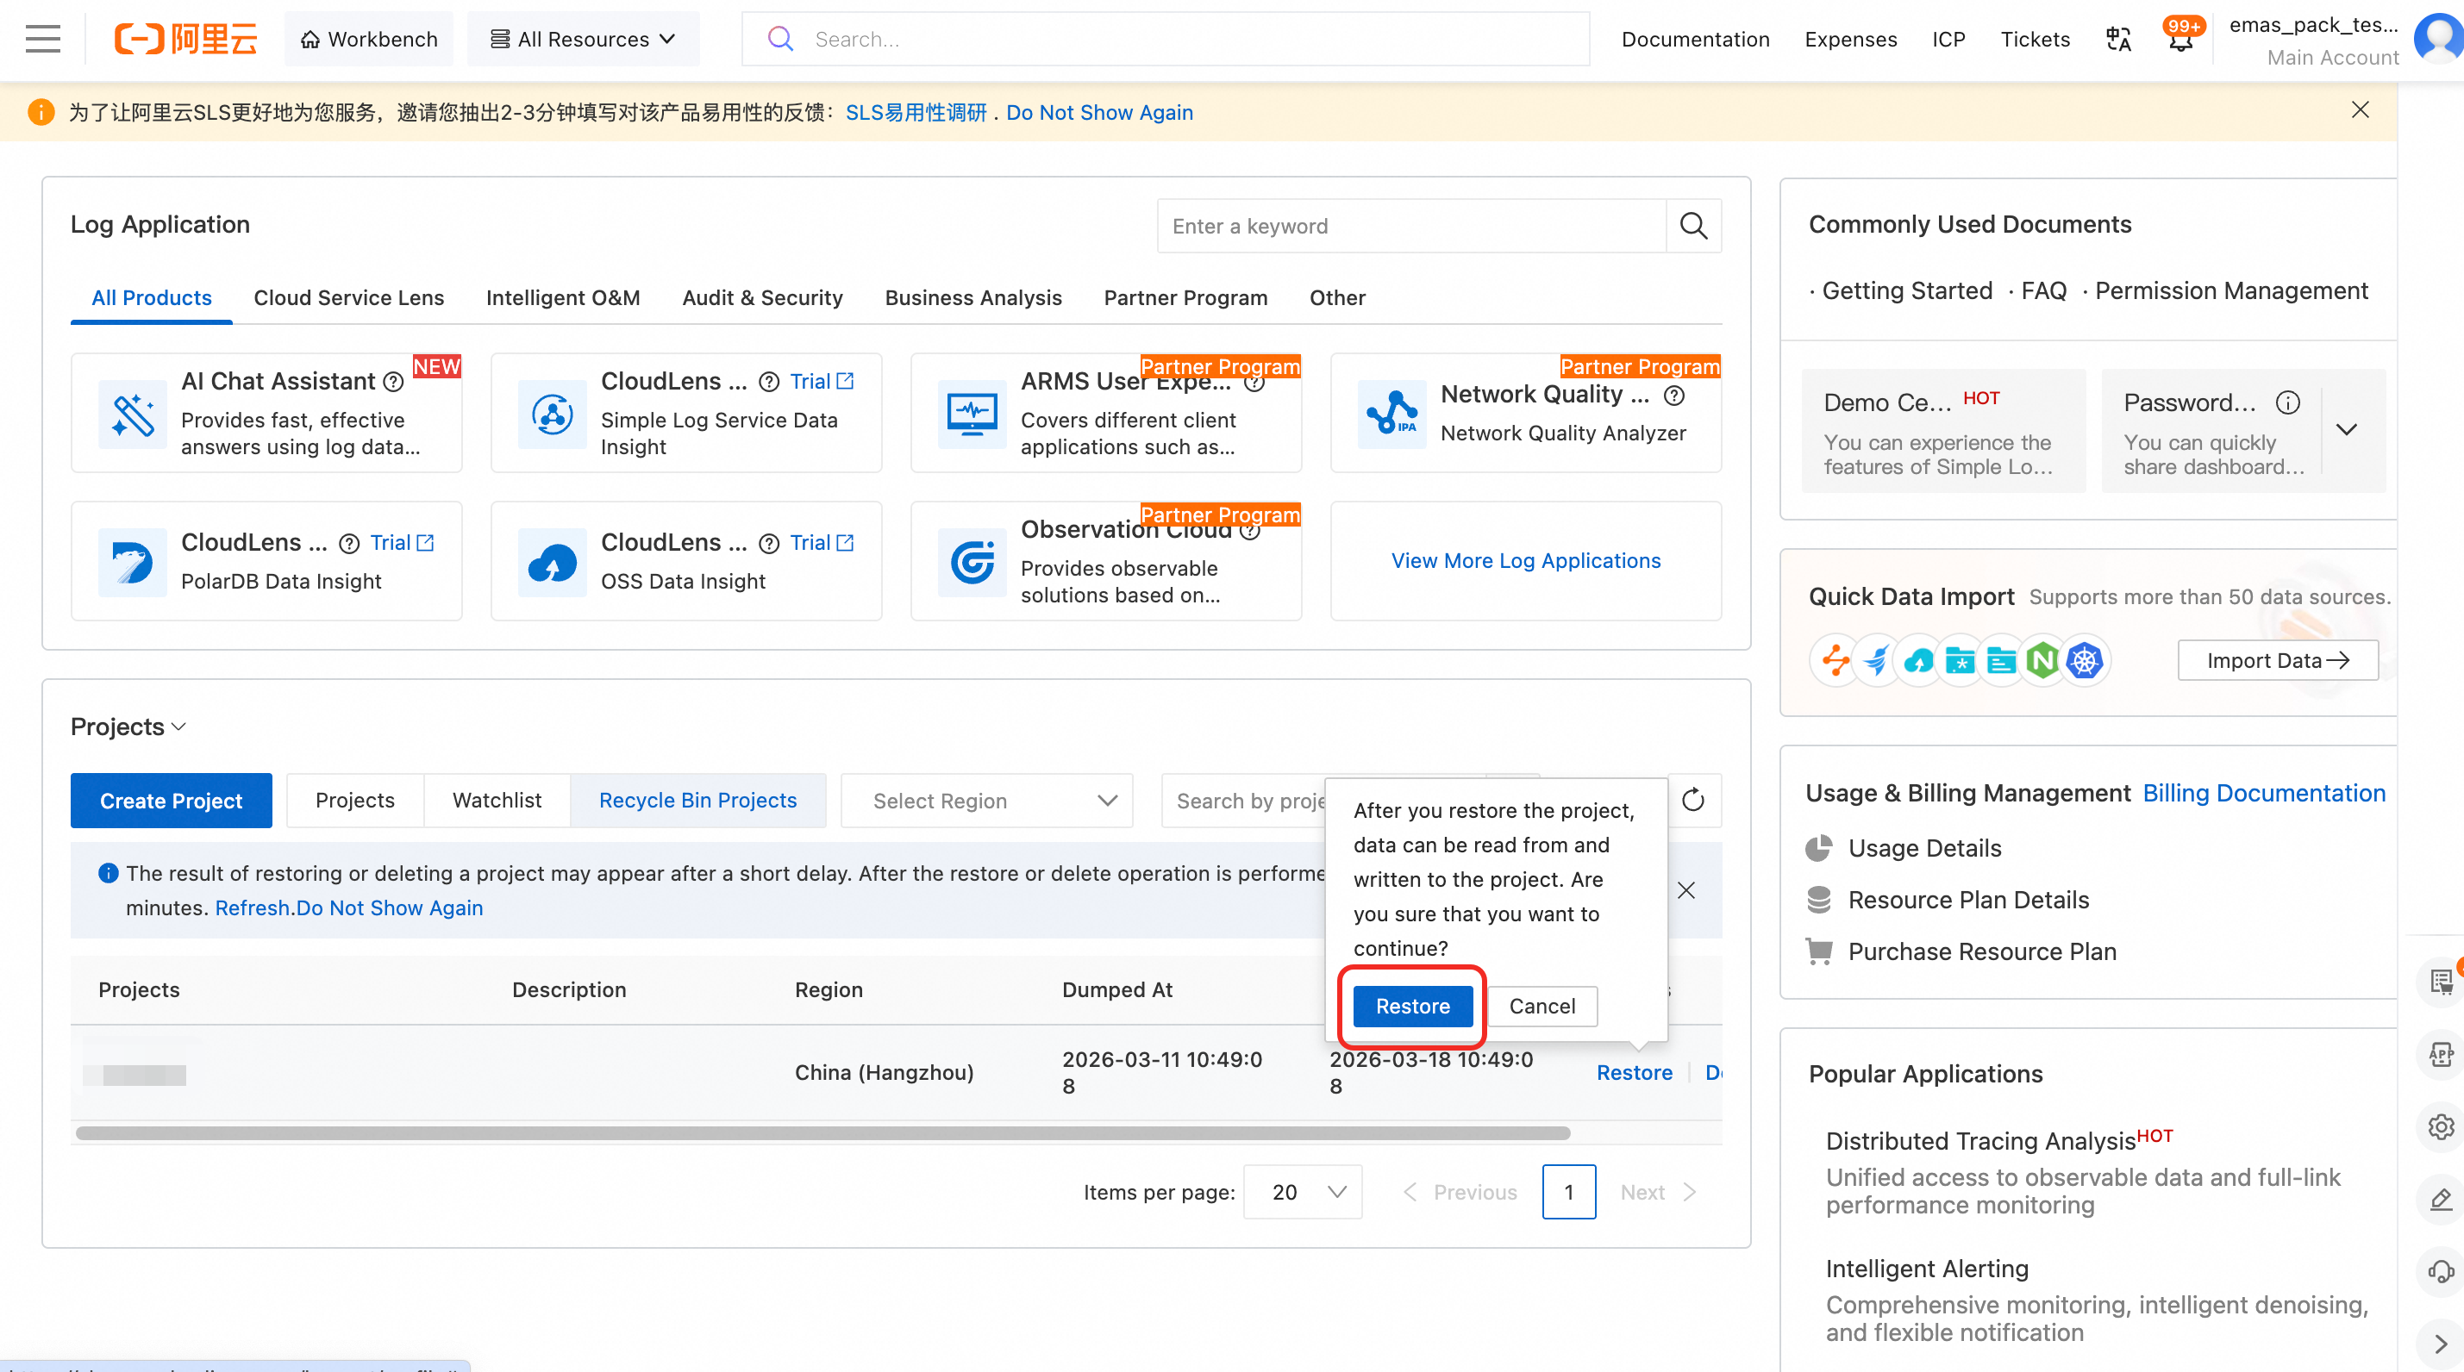2464x1372 pixels.
Task: Open the items per page dropdown
Action: (x=1303, y=1191)
